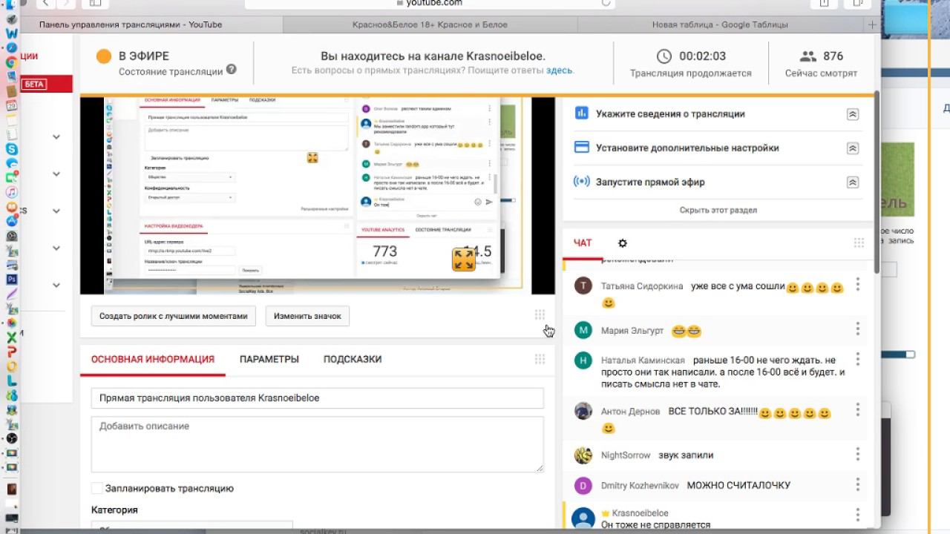Follow the здесь help link

(560, 70)
